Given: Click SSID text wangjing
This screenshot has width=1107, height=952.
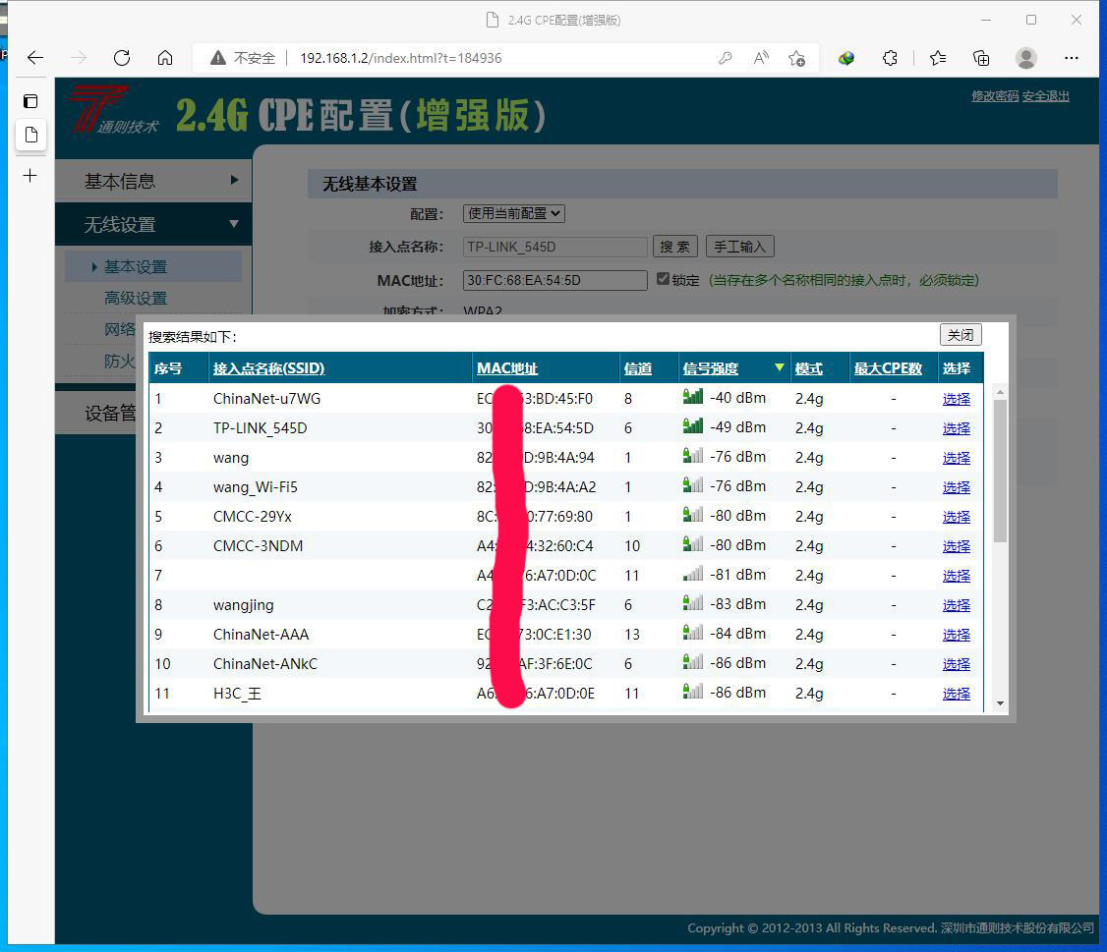Looking at the screenshot, I should click(x=244, y=605).
